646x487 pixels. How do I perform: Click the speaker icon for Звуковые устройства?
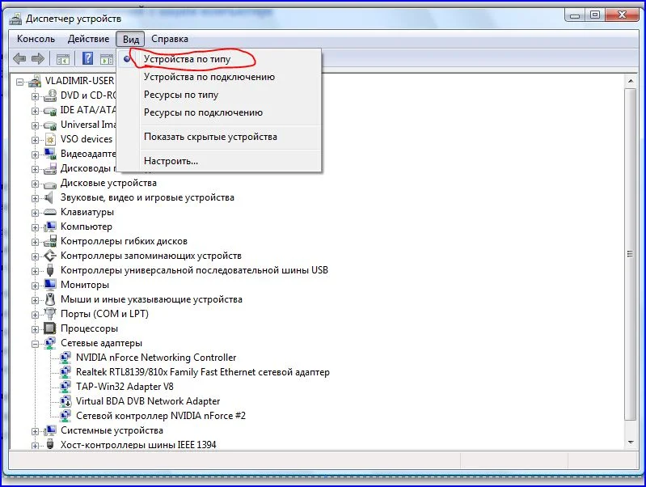[49, 197]
